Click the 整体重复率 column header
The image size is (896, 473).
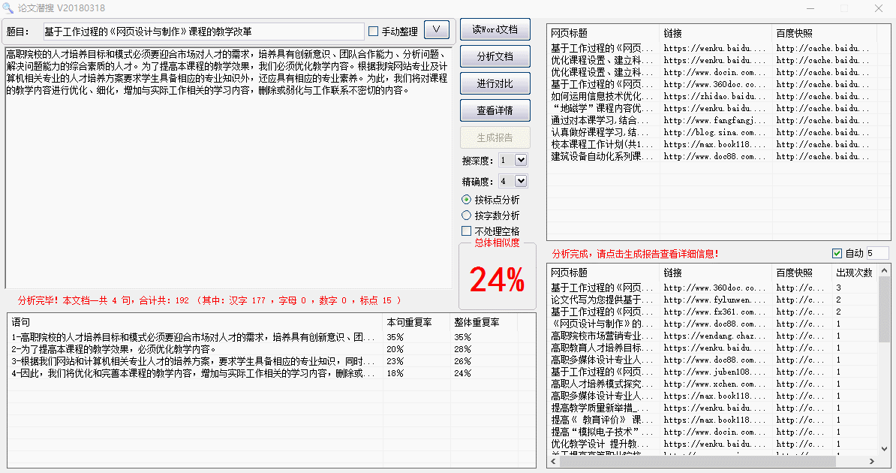tap(483, 322)
